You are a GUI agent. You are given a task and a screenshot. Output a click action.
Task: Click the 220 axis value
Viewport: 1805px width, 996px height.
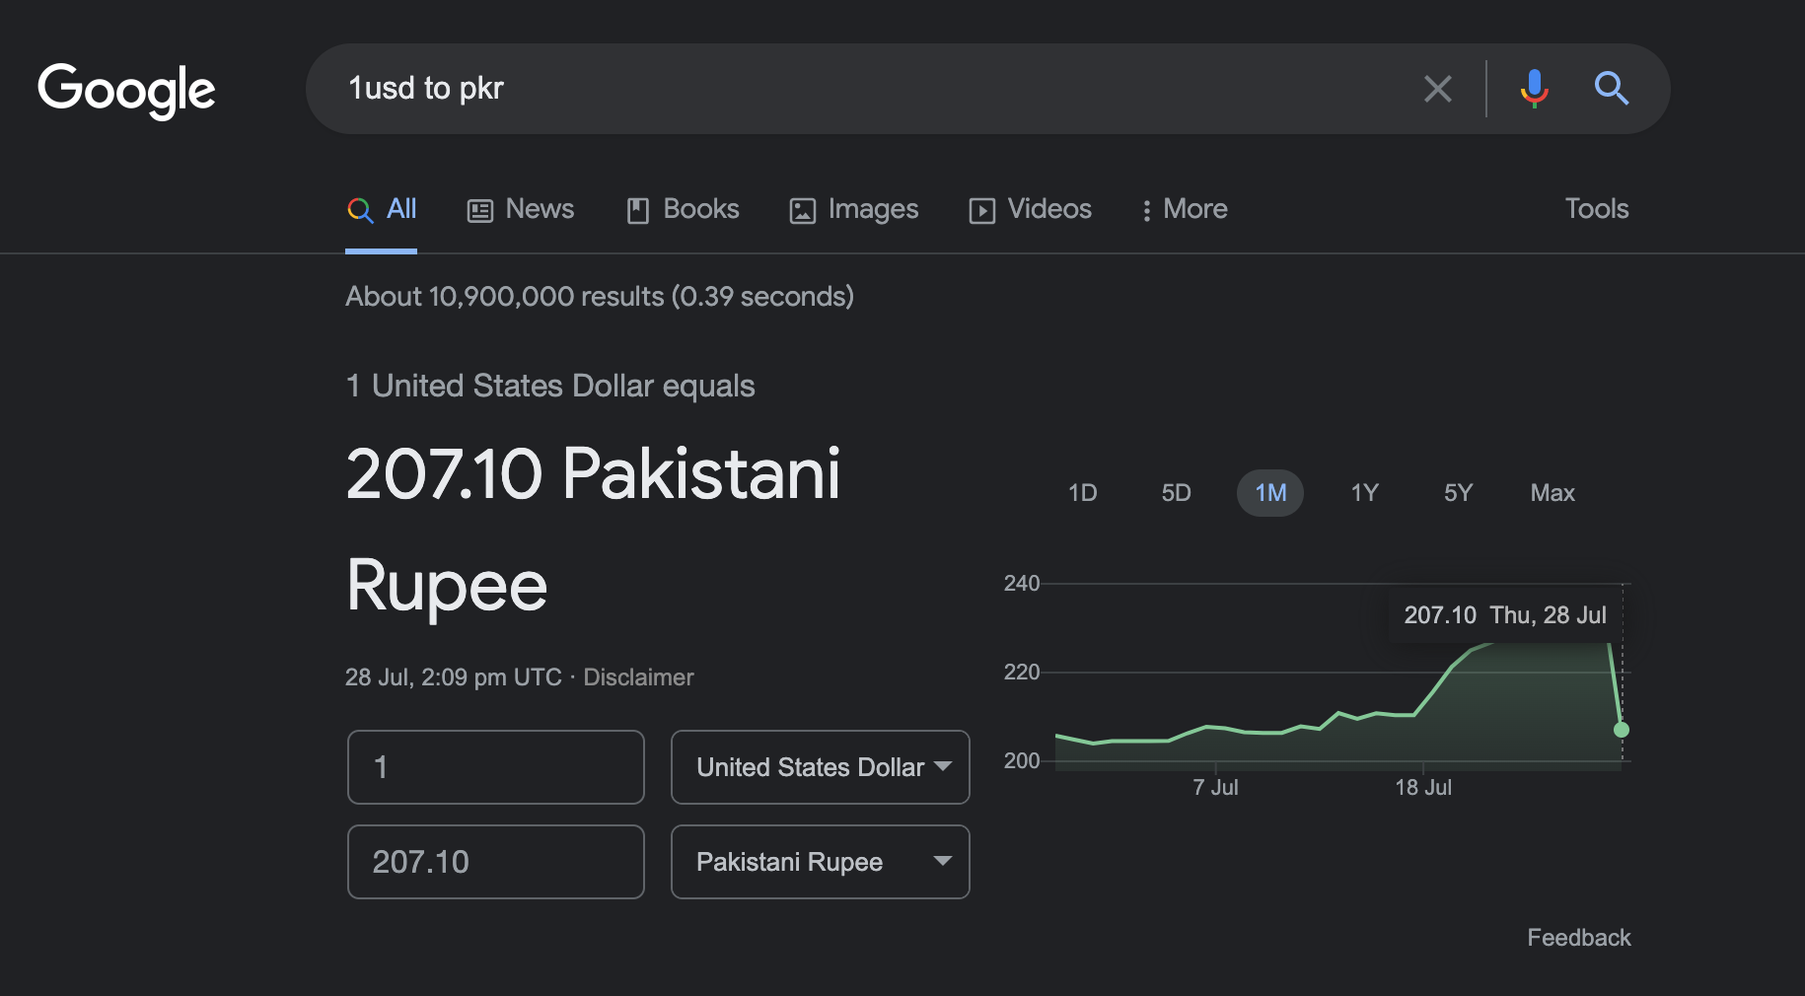[x=1022, y=673]
